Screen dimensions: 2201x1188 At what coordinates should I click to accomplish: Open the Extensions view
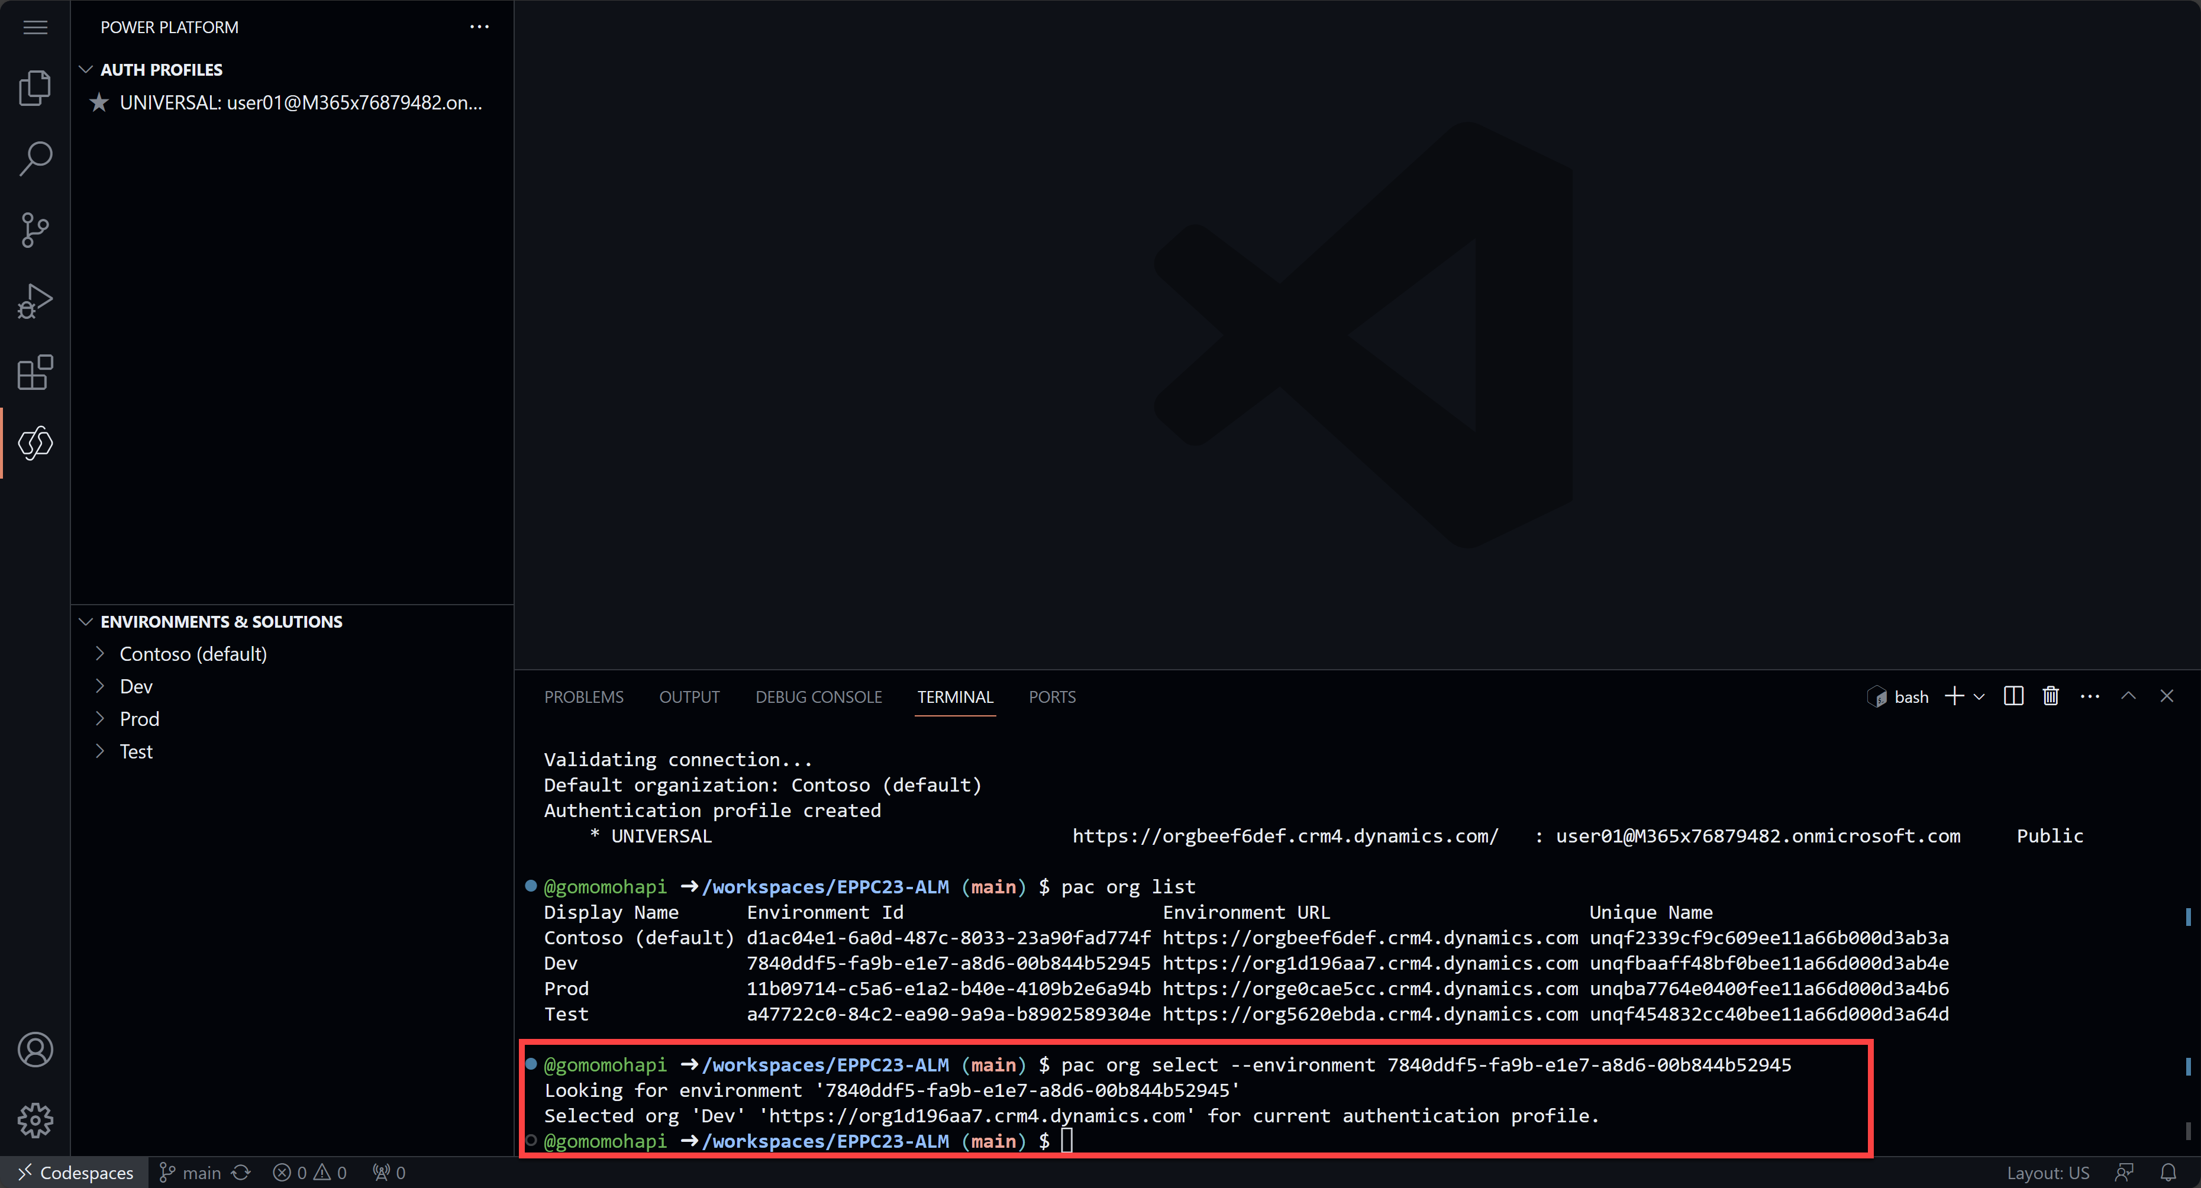(35, 373)
